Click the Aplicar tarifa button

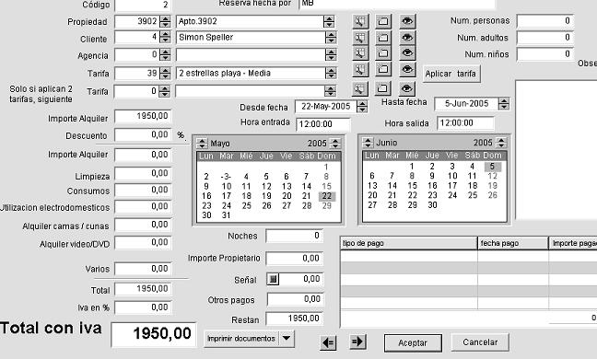pyautogui.click(x=451, y=74)
